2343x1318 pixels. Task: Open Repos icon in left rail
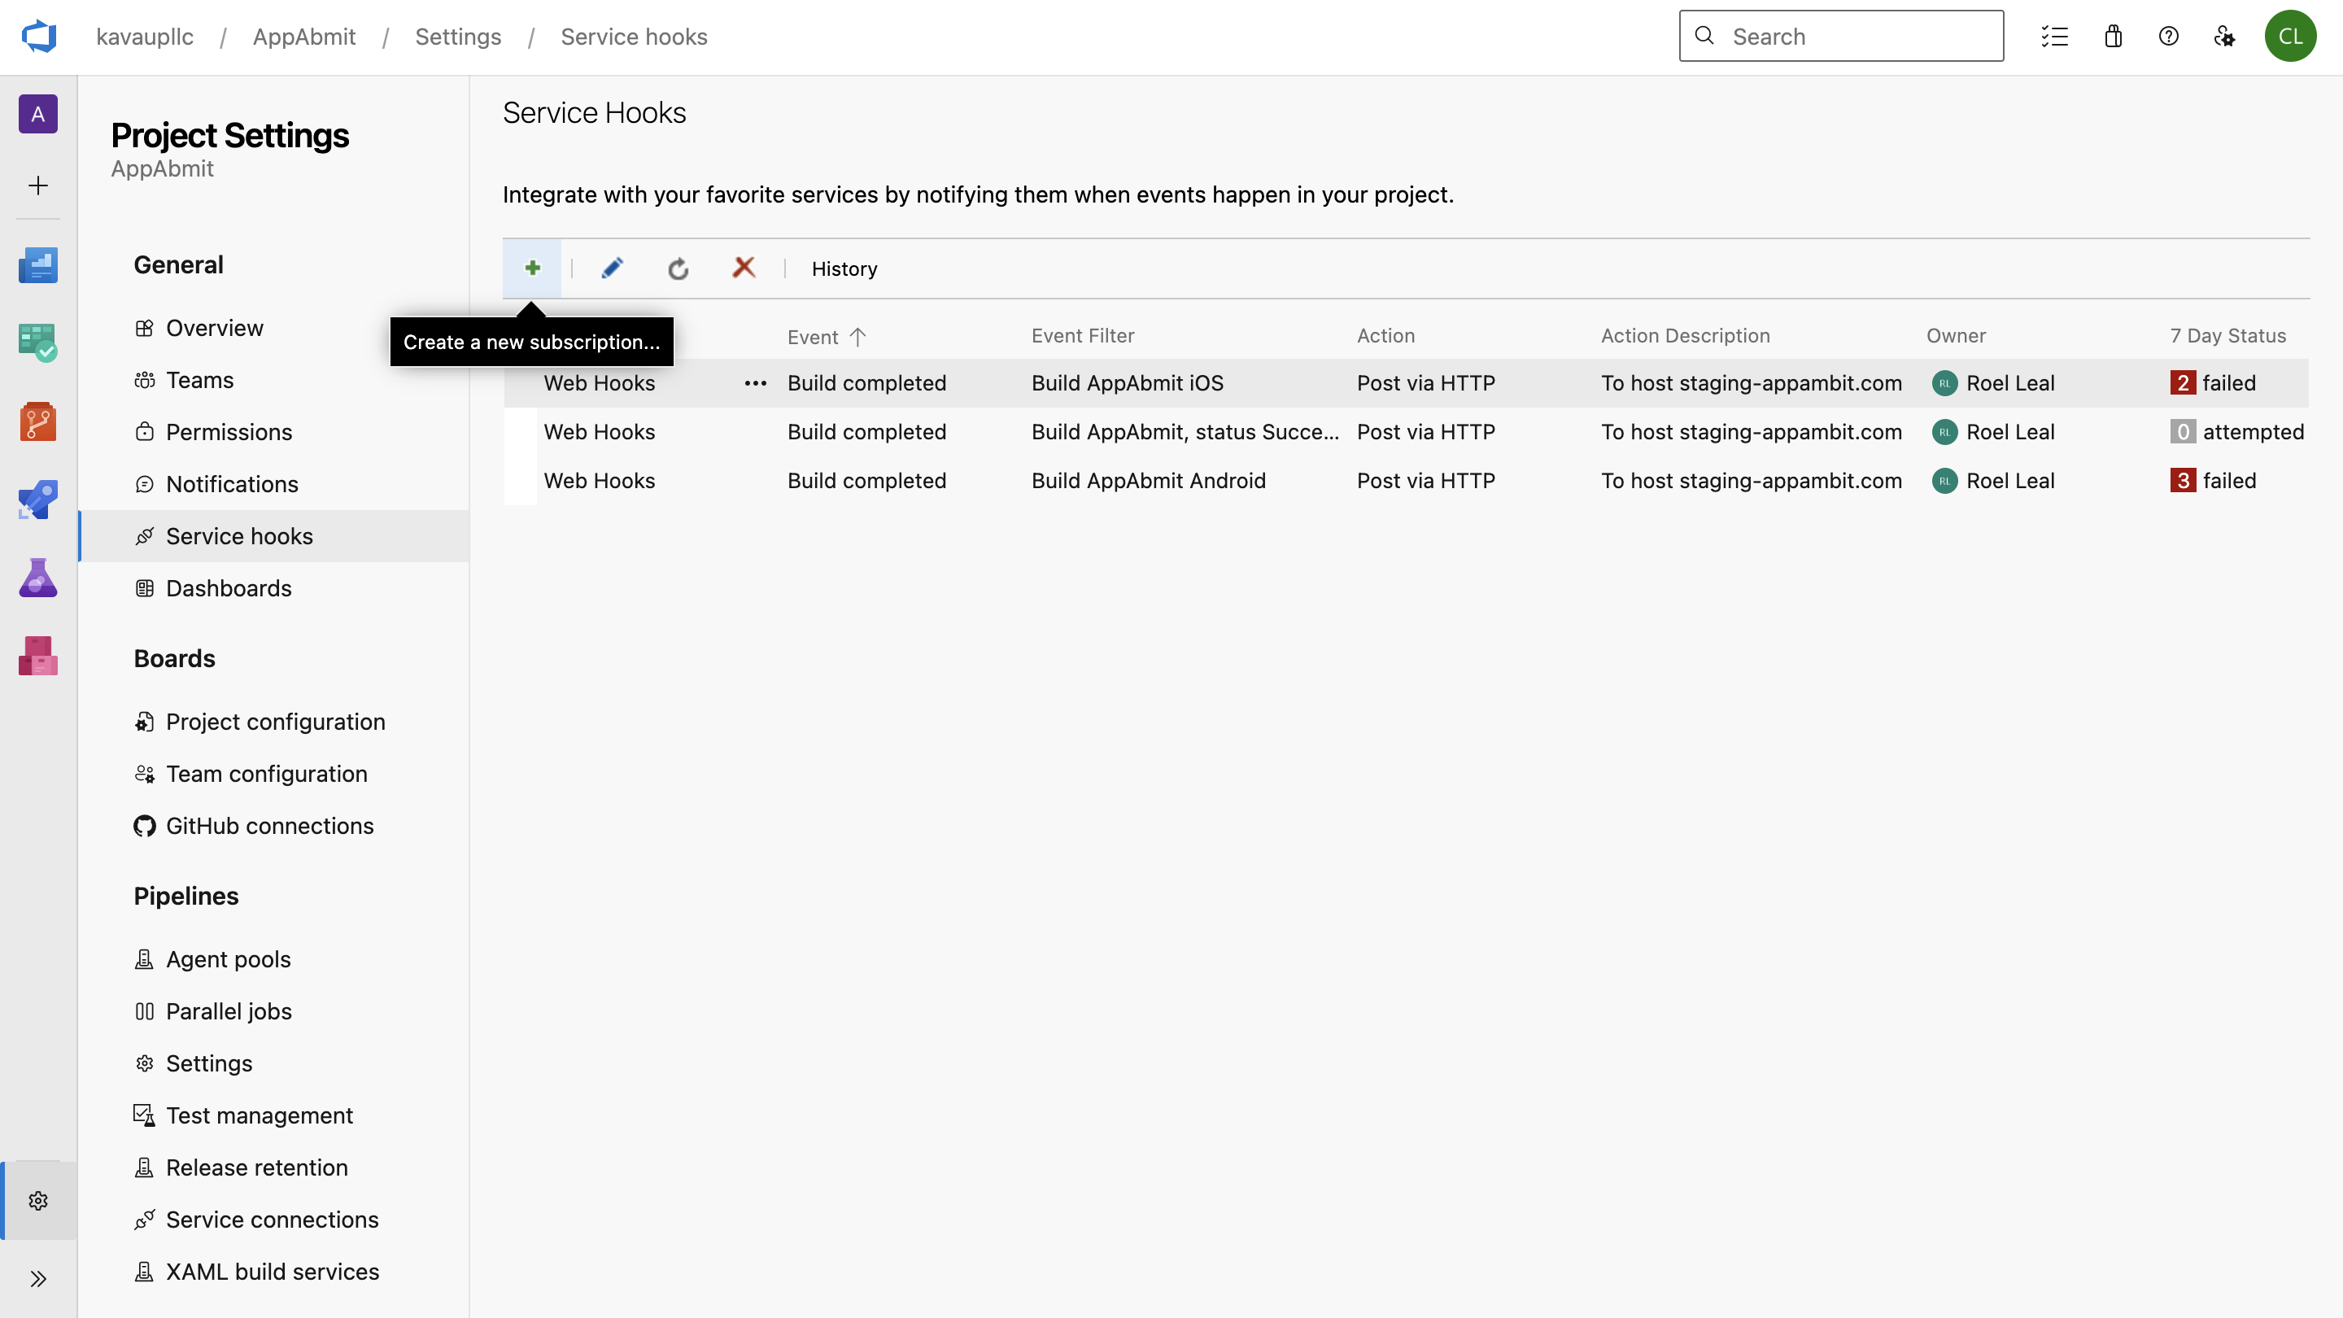38,422
